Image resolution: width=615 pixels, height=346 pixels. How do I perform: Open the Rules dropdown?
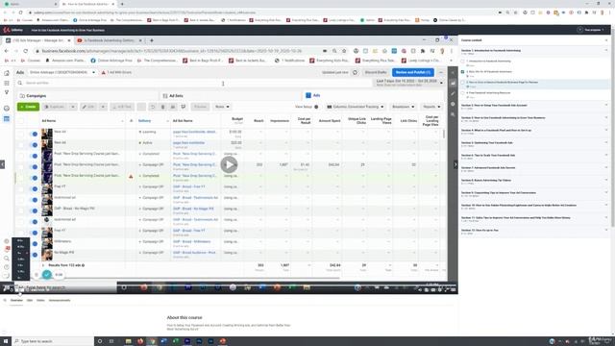[222, 107]
